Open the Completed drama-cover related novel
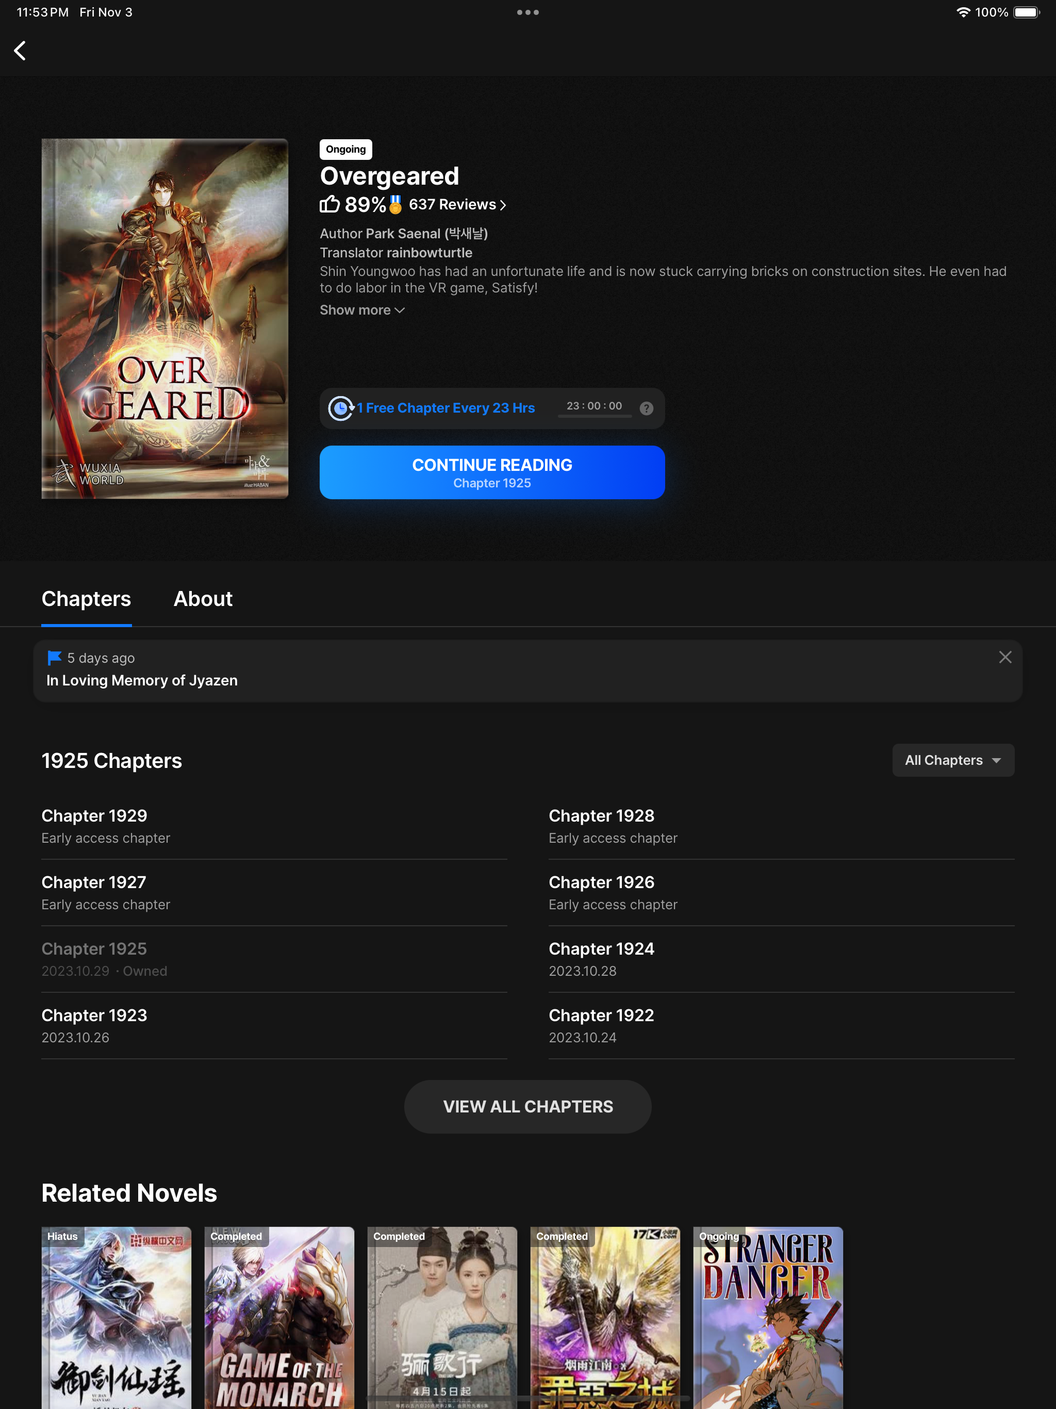The width and height of the screenshot is (1056, 1409). tap(442, 1317)
